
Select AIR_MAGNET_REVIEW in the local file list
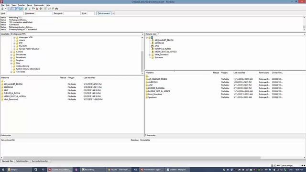click(x=13, y=84)
